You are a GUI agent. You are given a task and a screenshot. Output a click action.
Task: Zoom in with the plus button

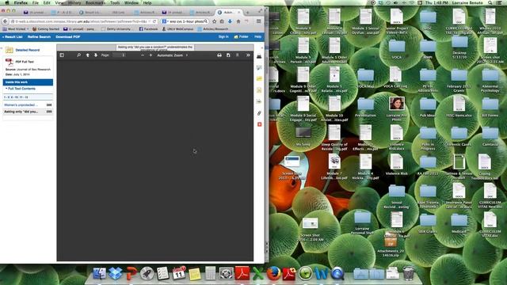(151, 55)
